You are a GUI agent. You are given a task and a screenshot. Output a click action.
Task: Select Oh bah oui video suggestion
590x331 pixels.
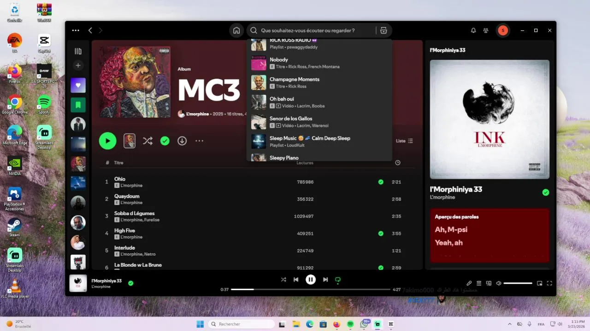coord(319,102)
